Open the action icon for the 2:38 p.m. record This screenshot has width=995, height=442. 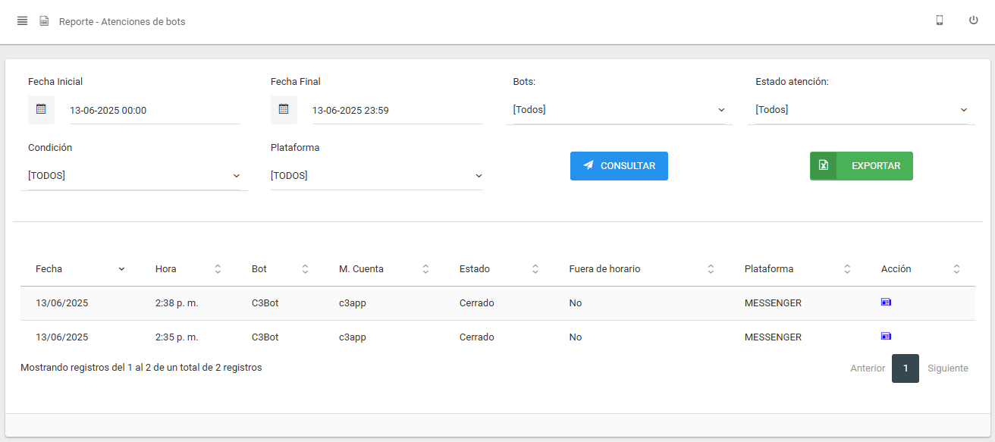tap(886, 302)
